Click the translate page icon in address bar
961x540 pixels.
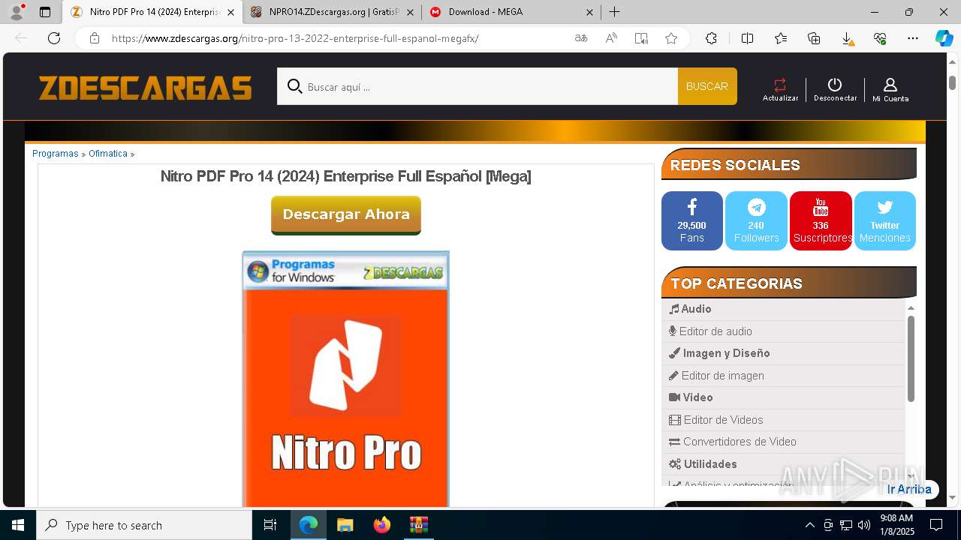point(581,38)
